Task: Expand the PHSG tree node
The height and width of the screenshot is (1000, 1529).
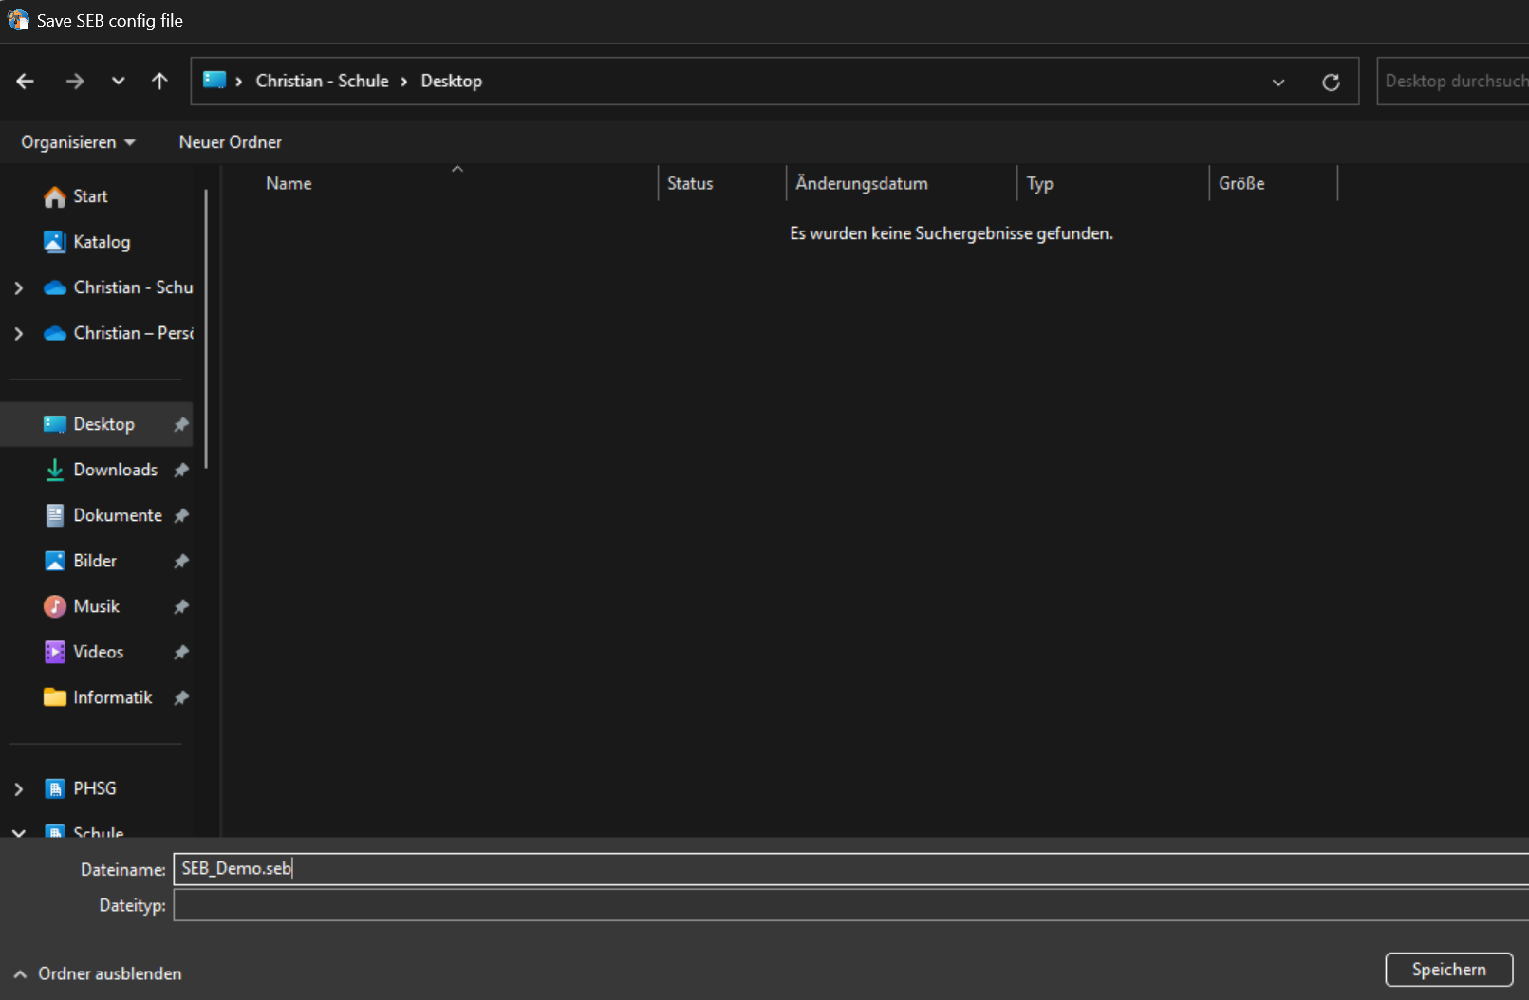Action: (x=19, y=788)
